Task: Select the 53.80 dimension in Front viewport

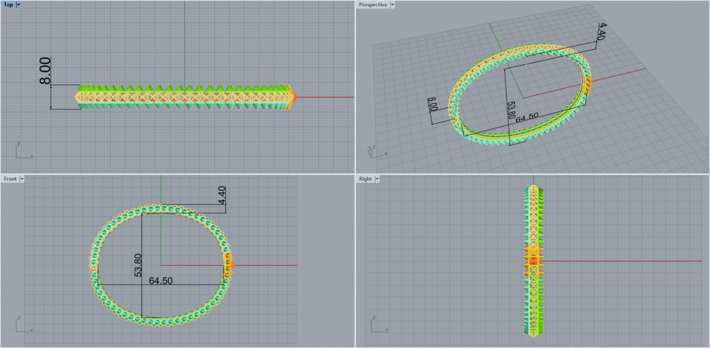Action: pos(138,265)
